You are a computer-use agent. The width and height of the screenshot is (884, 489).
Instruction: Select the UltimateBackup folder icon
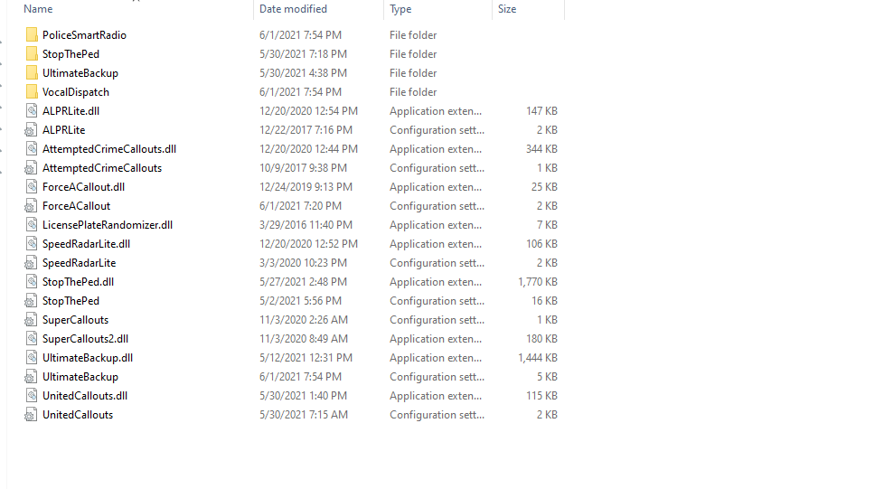pyautogui.click(x=32, y=73)
